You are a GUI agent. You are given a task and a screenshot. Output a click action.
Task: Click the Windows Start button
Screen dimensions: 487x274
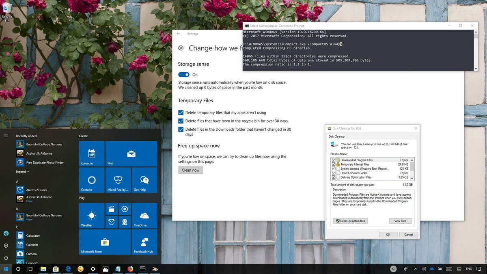coord(6,269)
